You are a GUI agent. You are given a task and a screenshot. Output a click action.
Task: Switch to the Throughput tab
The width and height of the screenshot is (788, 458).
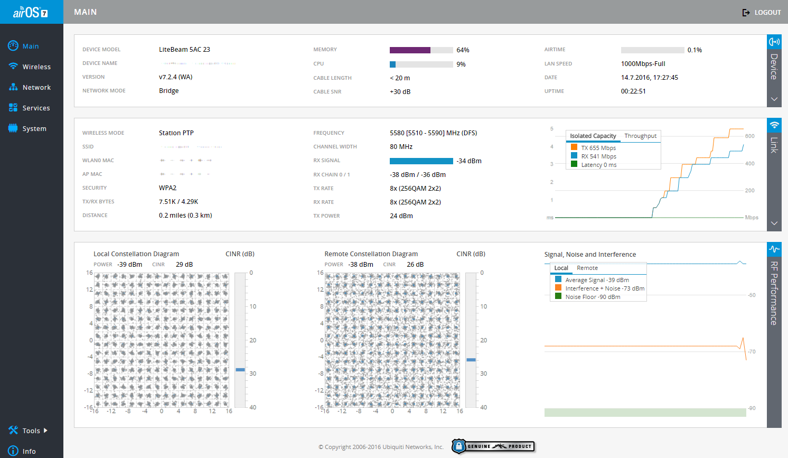pyautogui.click(x=641, y=136)
